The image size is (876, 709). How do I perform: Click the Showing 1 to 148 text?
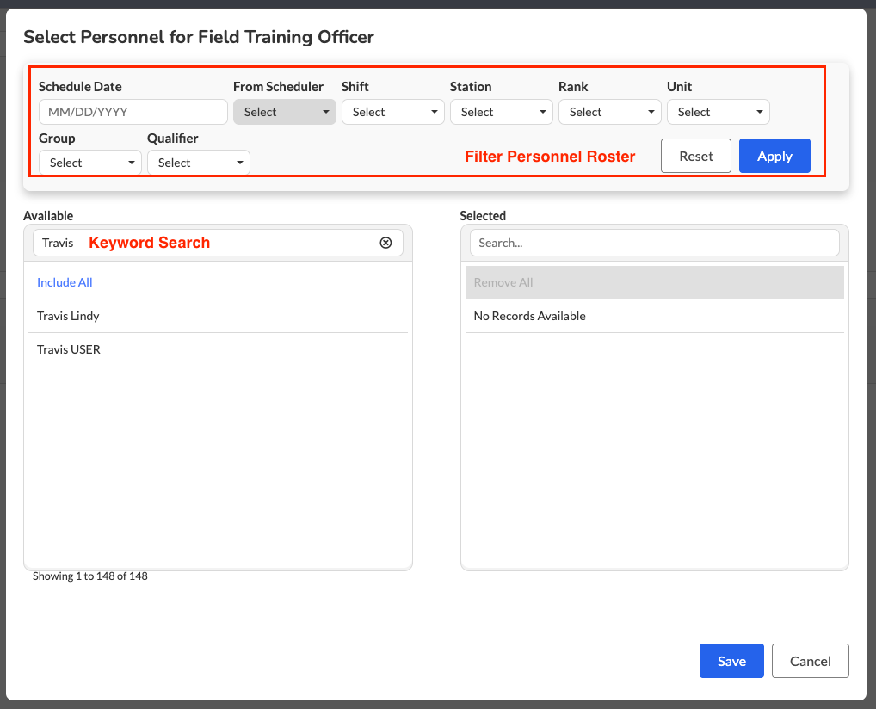point(90,576)
